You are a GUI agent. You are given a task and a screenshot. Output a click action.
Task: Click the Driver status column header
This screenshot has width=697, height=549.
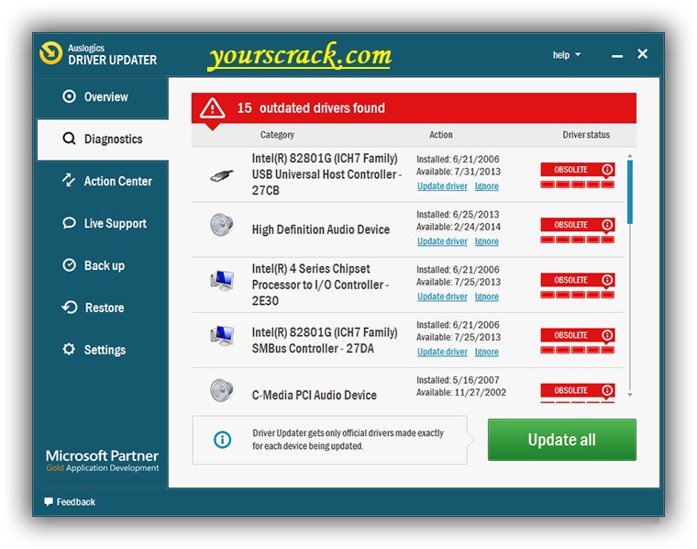click(x=586, y=135)
